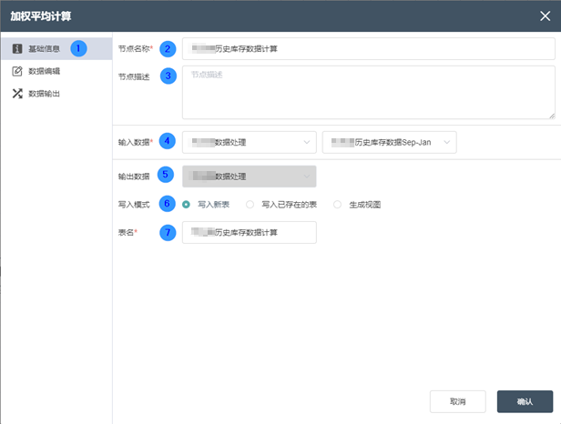The image size is (561, 424).
Task: Click the 数据编辑 edit icon
Action: pyautogui.click(x=17, y=70)
